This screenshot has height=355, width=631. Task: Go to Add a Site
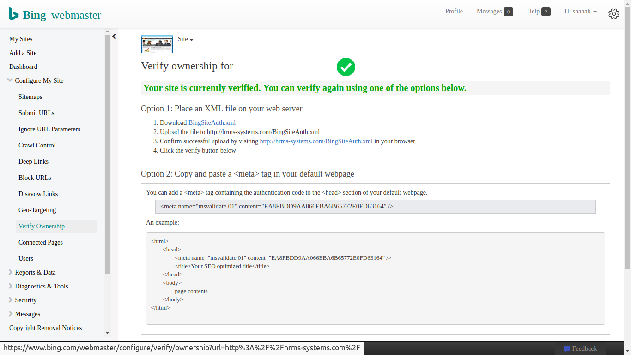click(x=23, y=53)
